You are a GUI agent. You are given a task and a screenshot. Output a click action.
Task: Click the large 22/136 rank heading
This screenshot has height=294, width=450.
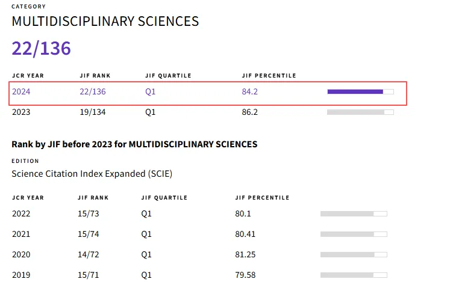tap(41, 49)
